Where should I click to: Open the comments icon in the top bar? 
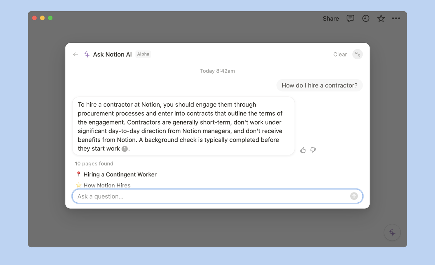350,19
